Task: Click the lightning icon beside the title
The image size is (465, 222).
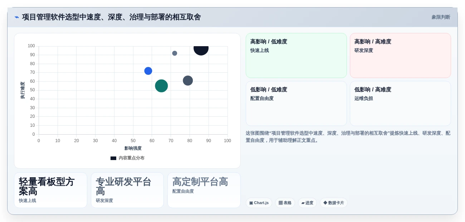Action: [x=17, y=17]
